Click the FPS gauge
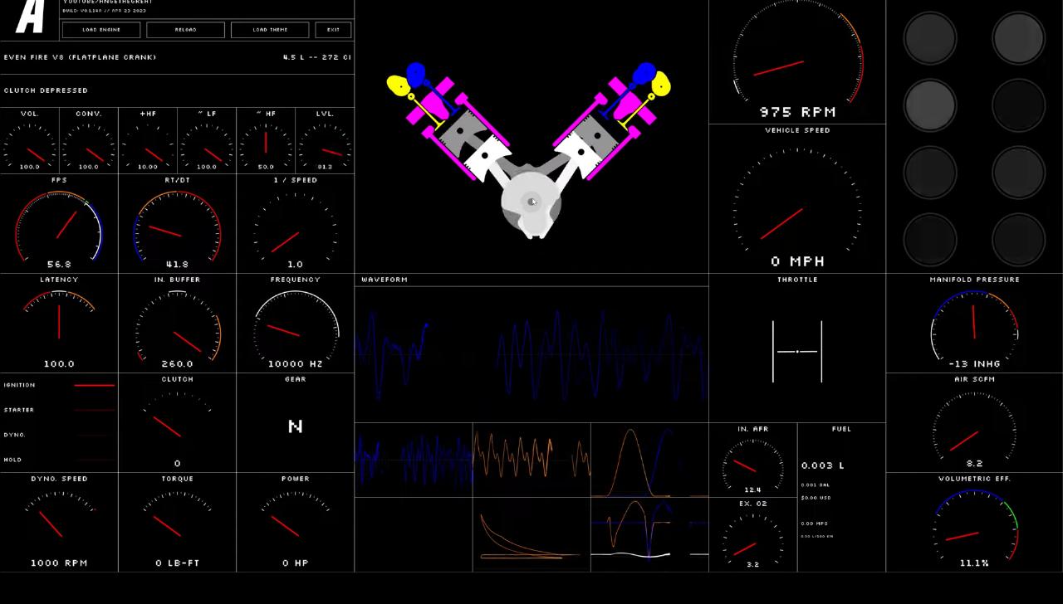The height and width of the screenshot is (604, 1063). [59, 223]
